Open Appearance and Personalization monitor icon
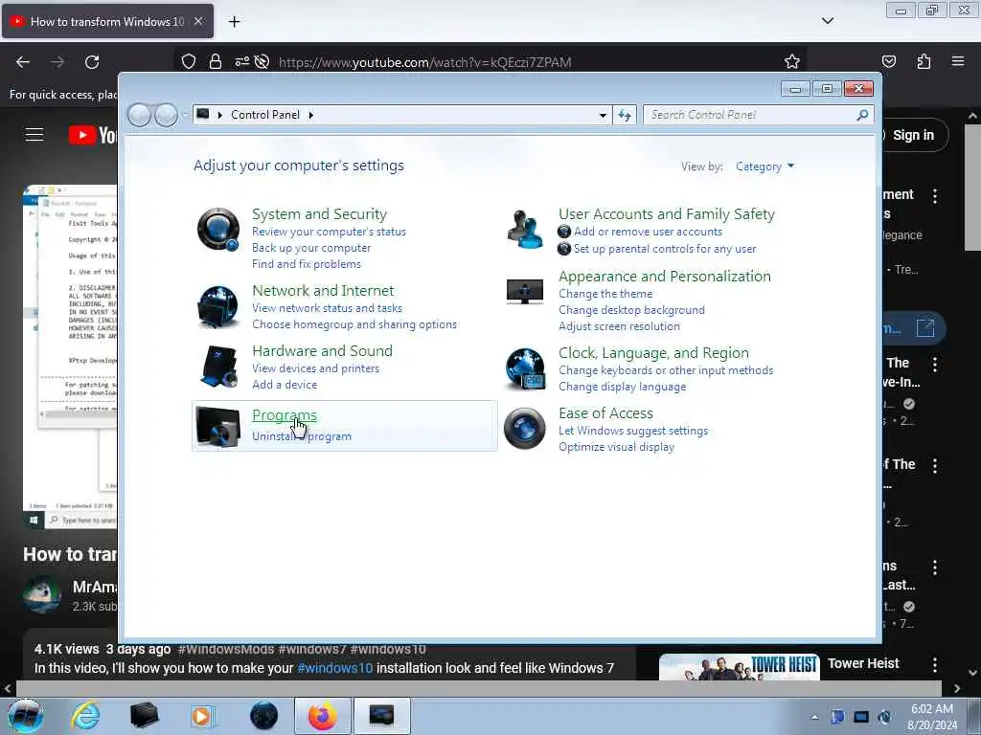This screenshot has height=735, width=981. point(524,292)
